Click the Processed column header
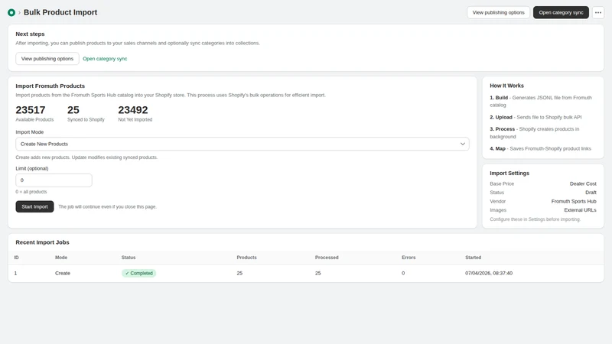The height and width of the screenshot is (344, 612). click(x=327, y=258)
